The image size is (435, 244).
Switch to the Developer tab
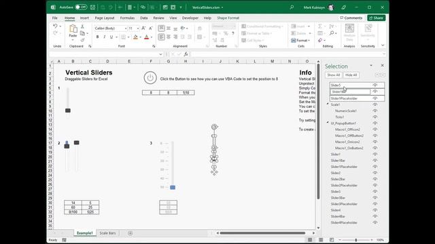click(190, 18)
